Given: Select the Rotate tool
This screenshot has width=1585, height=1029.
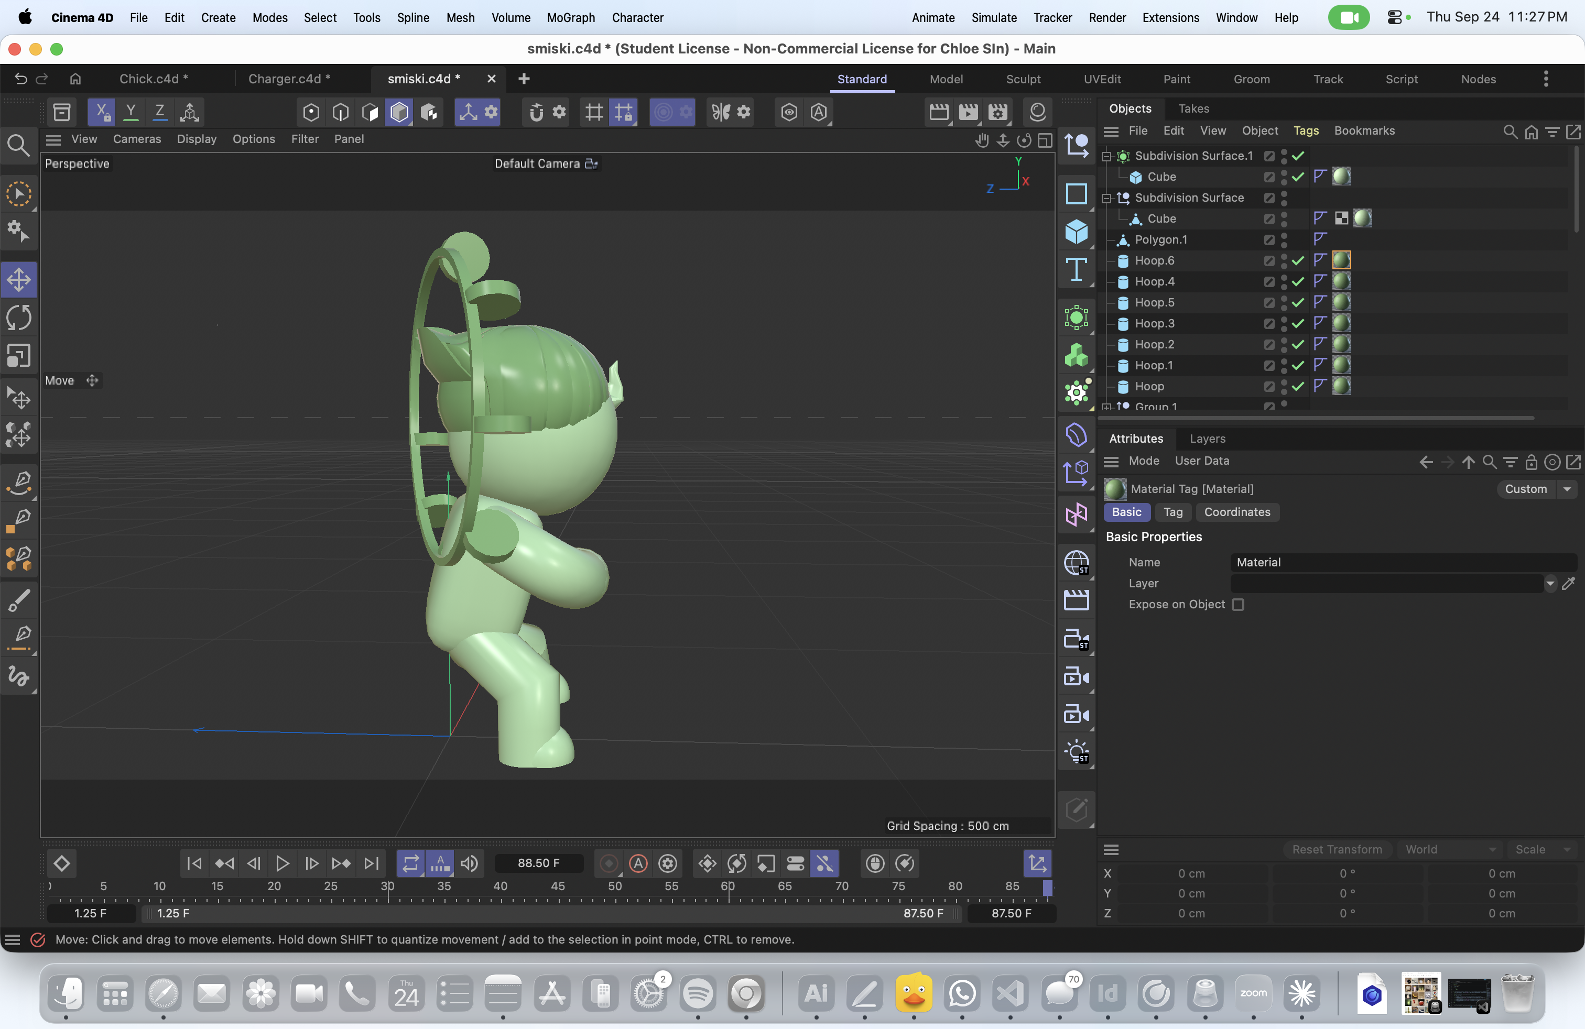Looking at the screenshot, I should (x=19, y=318).
